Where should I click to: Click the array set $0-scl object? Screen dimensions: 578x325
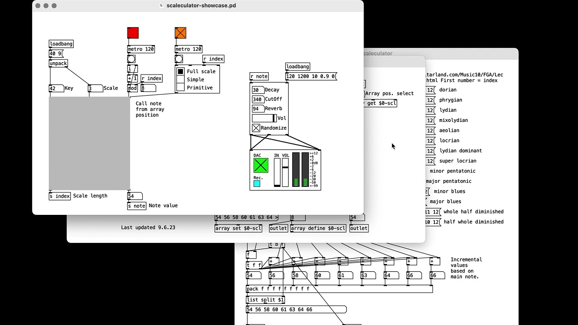click(x=238, y=228)
